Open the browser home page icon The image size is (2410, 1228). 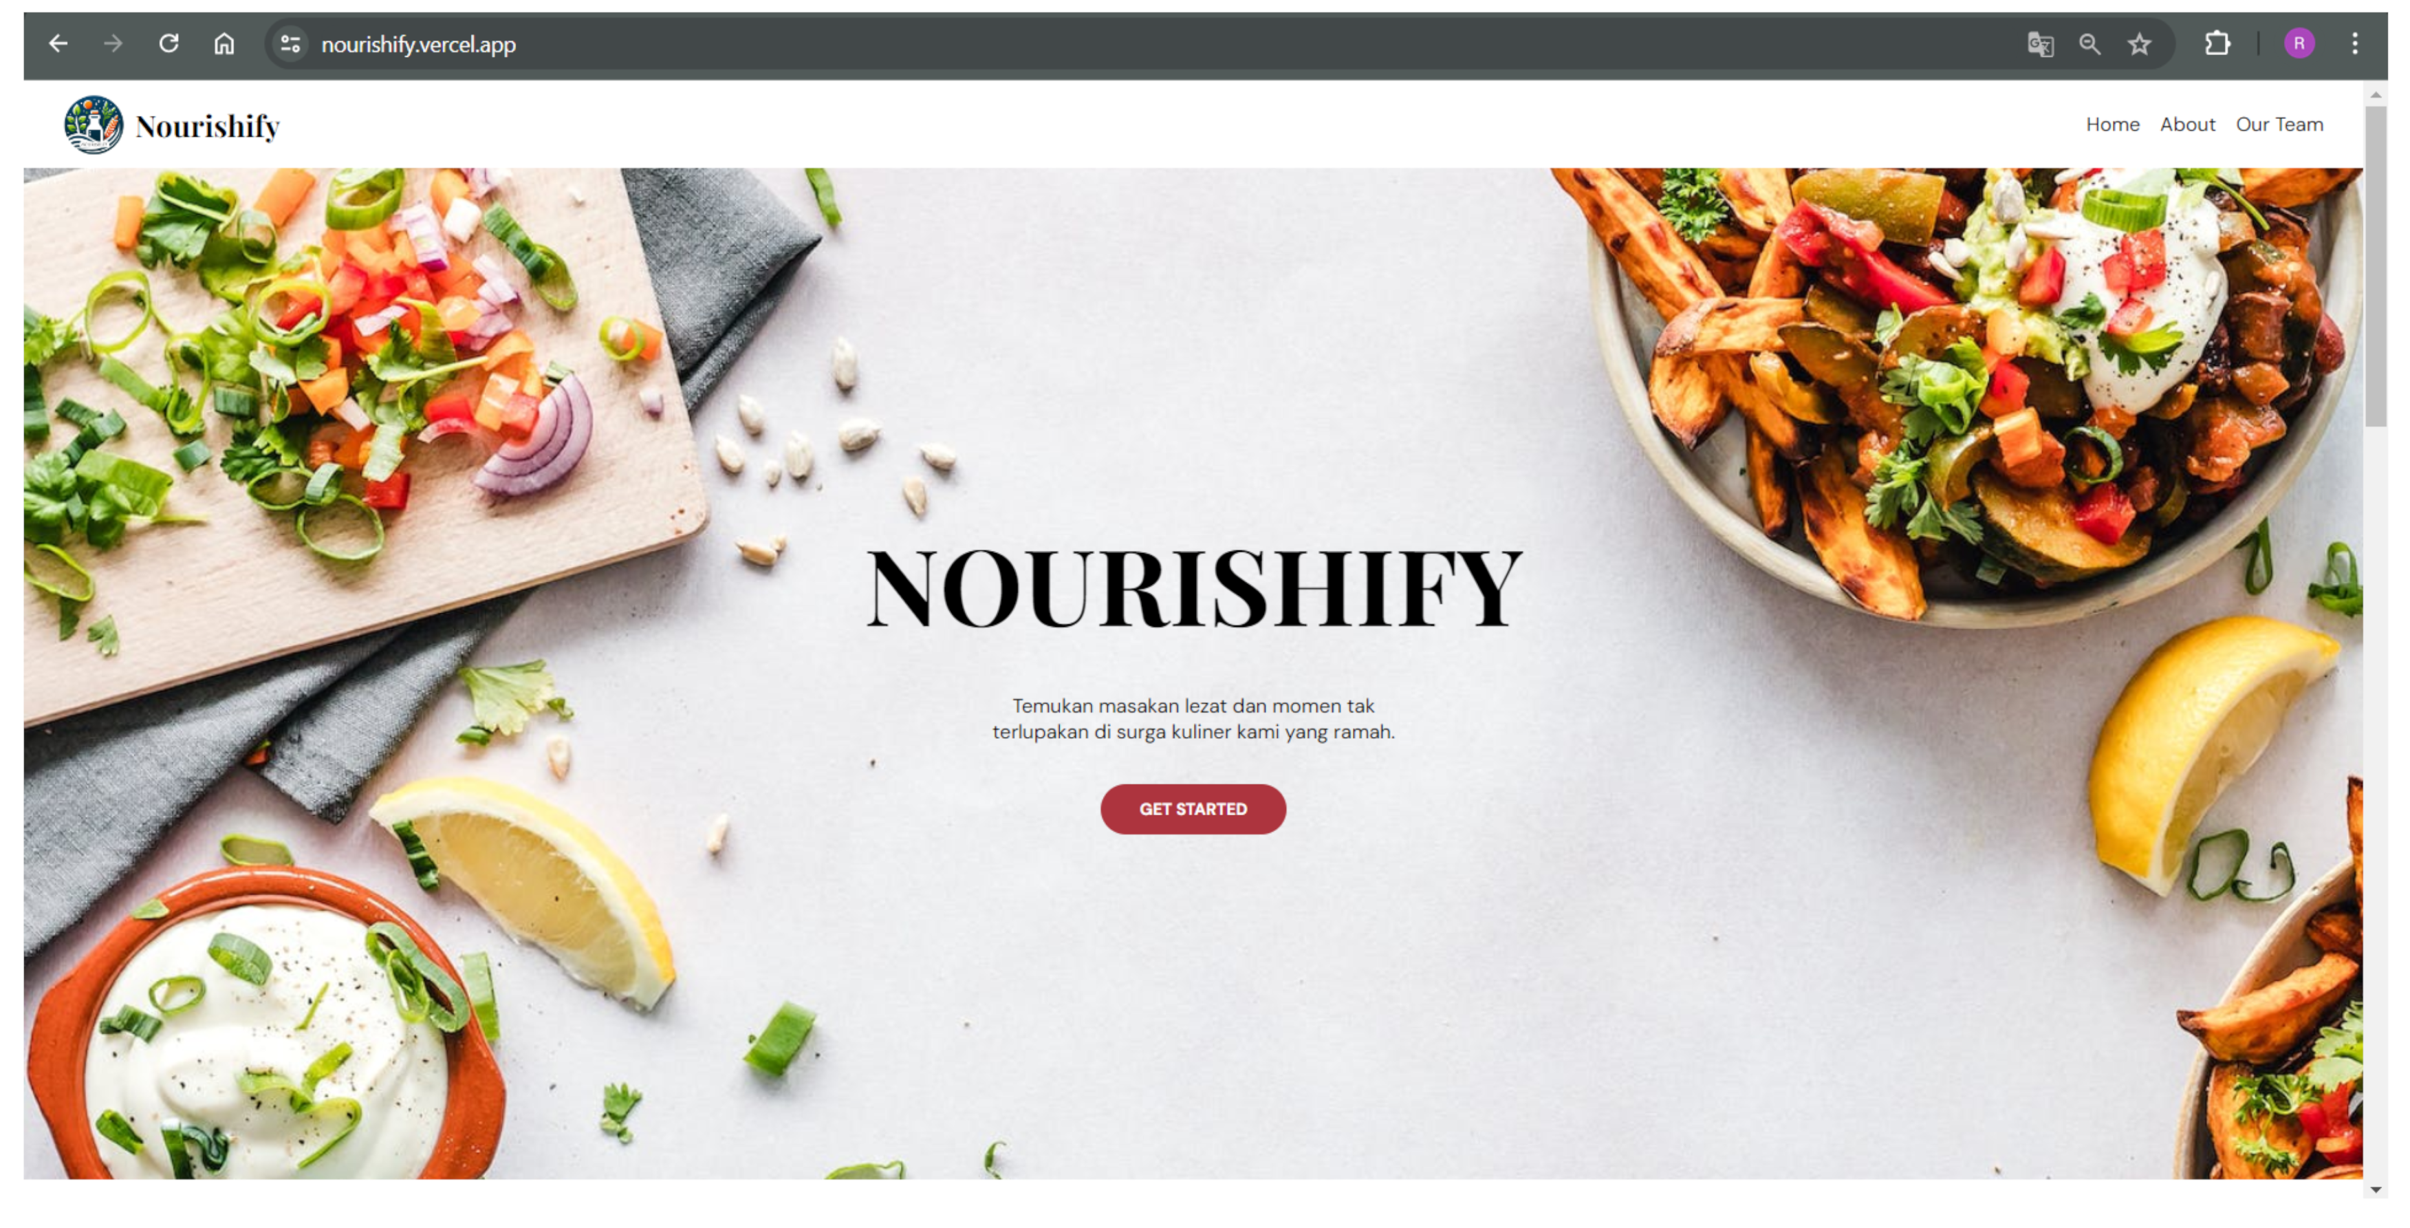(224, 44)
